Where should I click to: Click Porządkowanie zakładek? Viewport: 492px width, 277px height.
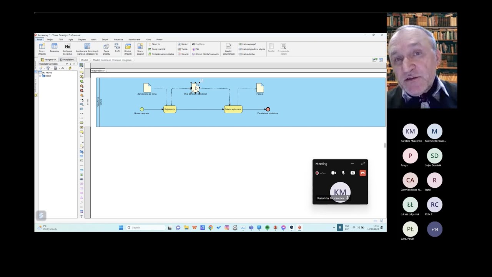(x=161, y=54)
